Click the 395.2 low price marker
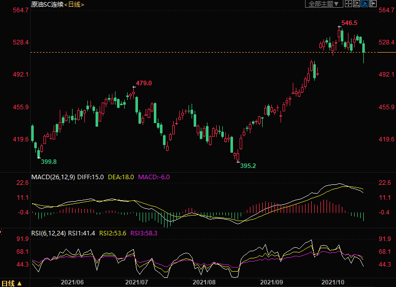Viewport: 396px width, 287px height. (248, 166)
